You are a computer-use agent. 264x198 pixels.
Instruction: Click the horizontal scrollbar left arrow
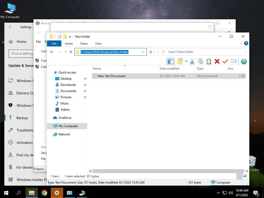pyautogui.click(x=90, y=171)
